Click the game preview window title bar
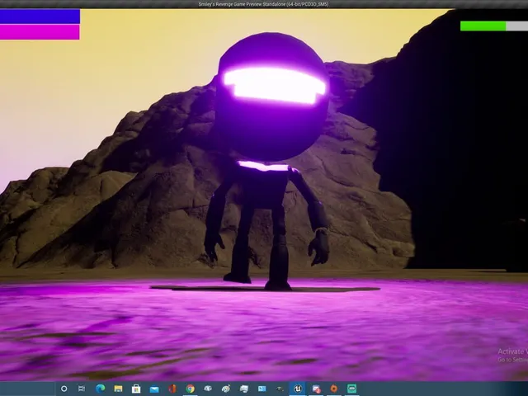Screen dimensions: 528x396 264,4
